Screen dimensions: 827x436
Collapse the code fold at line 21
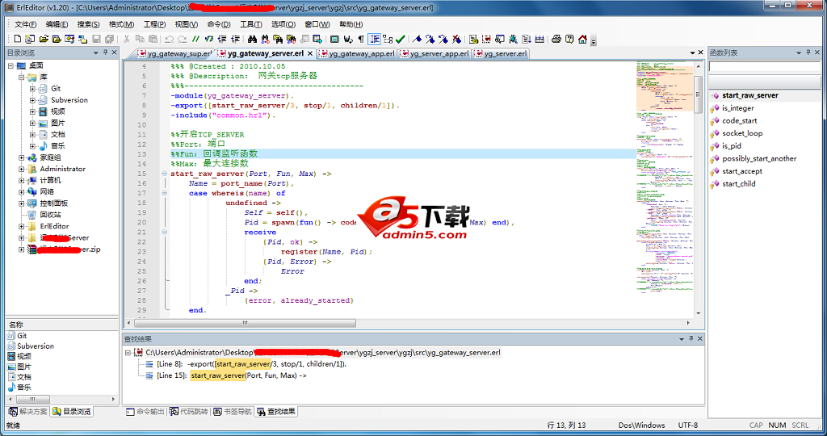pyautogui.click(x=165, y=232)
